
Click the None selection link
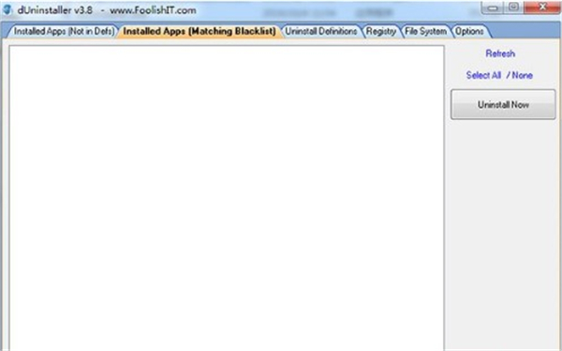point(523,75)
